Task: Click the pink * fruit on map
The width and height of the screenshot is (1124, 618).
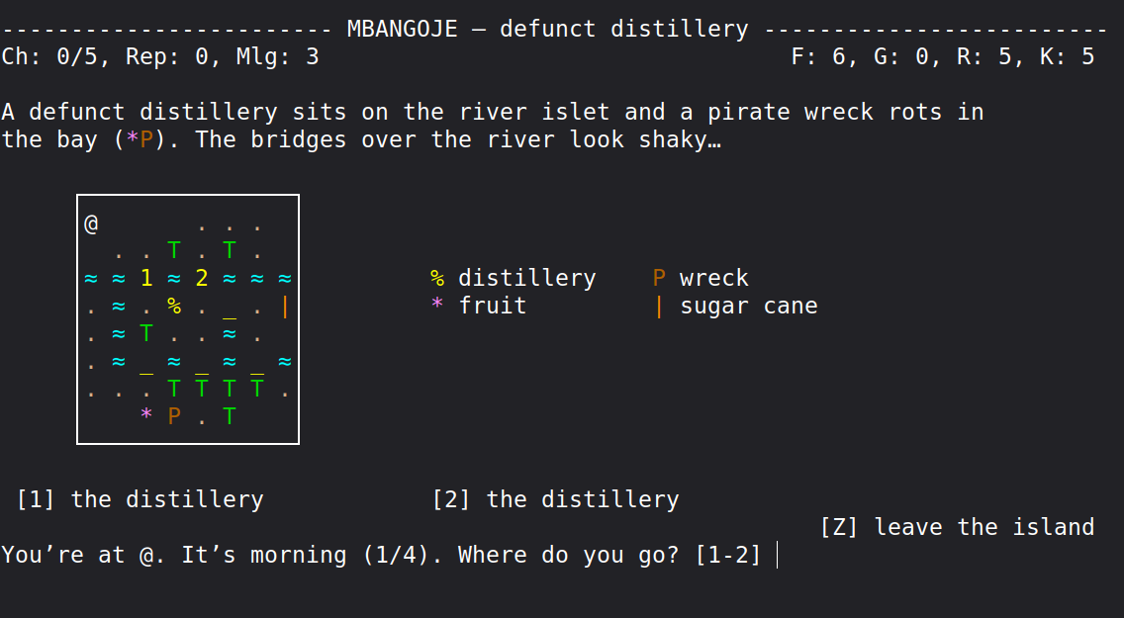Action: click(146, 414)
